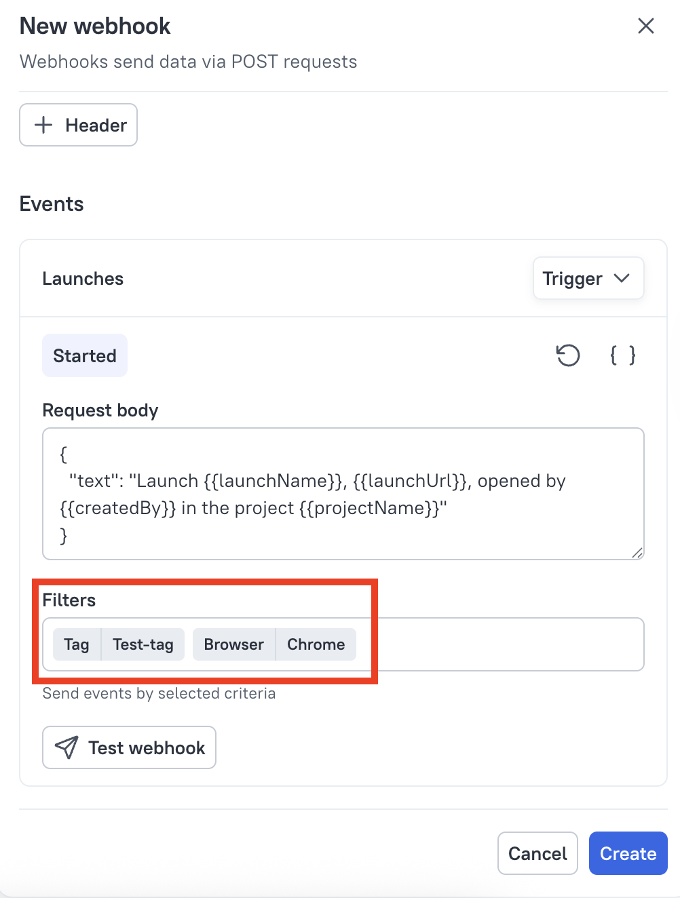
Task: Open the Trigger dropdown
Action: [588, 278]
